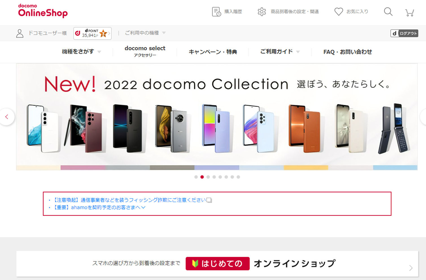Open favorites heart icon

pos(338,12)
